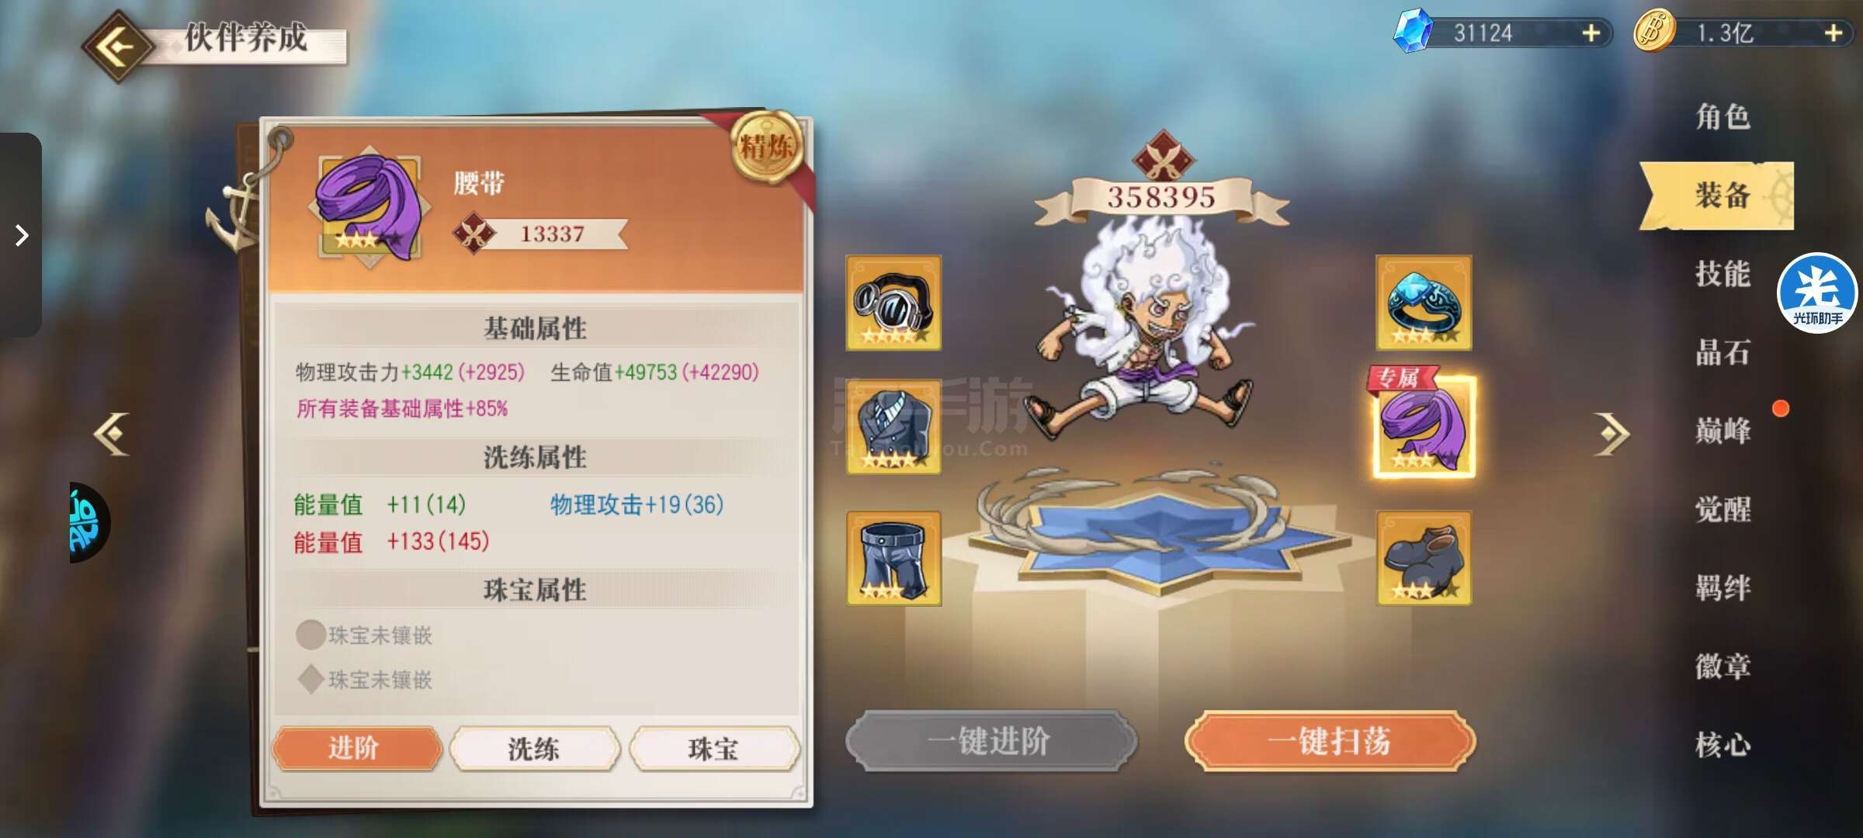This screenshot has width=1863, height=838.
Task: Open the 光环助手 floating assistant
Action: (x=1817, y=293)
